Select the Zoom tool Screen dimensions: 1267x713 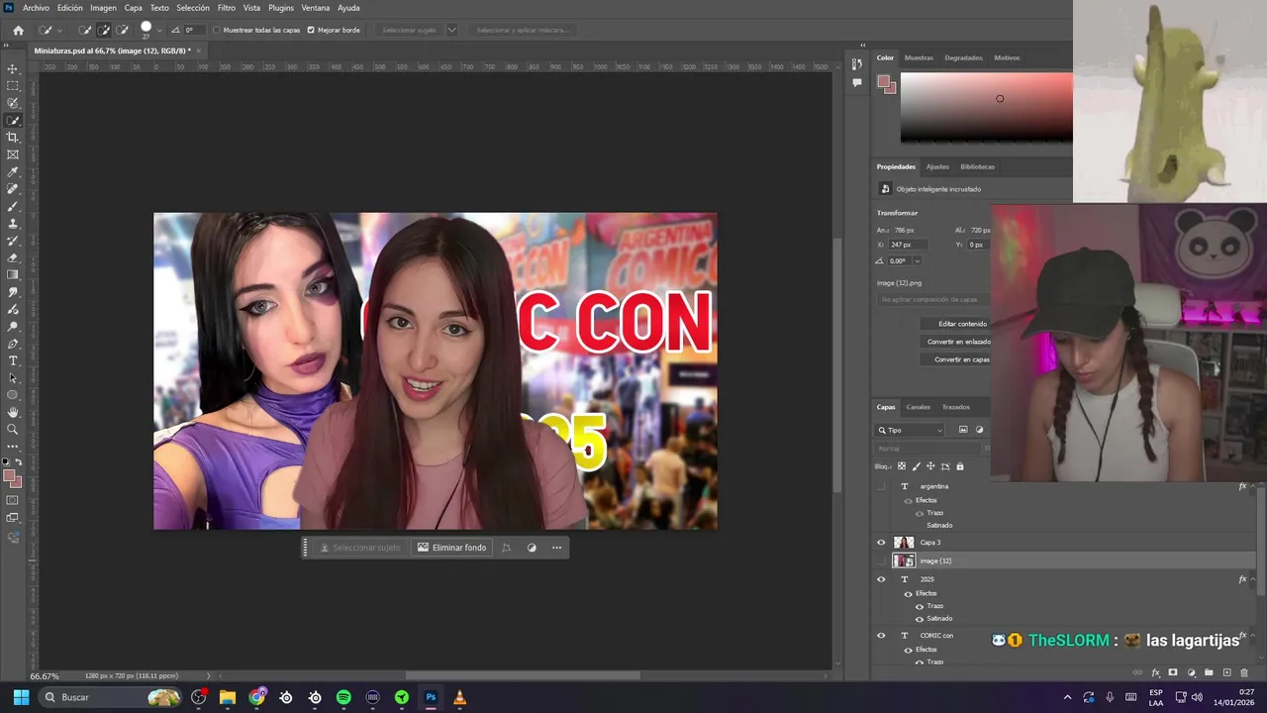click(x=13, y=429)
